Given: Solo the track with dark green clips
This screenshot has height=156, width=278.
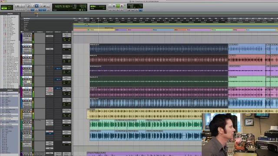Looking at the screenshot, I should [x=28, y=79].
